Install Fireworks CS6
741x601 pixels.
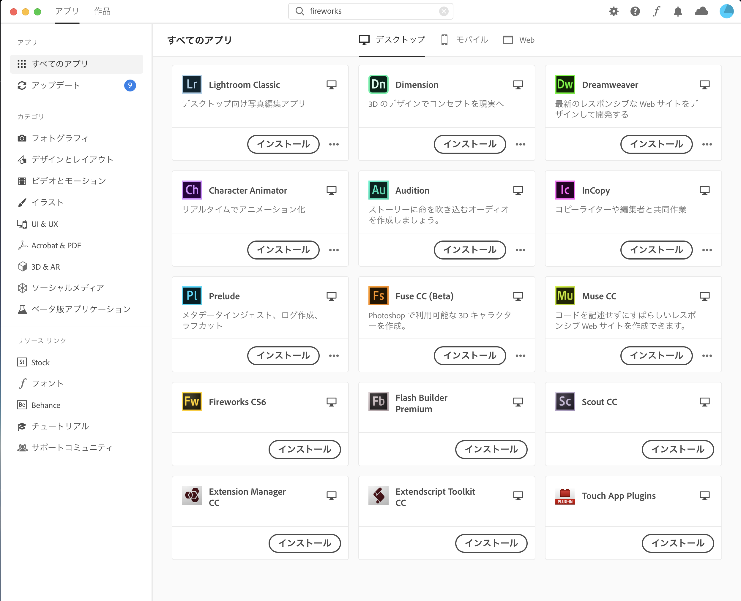305,449
